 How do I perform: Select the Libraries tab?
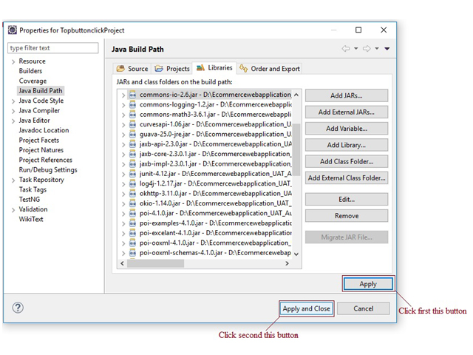click(214, 68)
